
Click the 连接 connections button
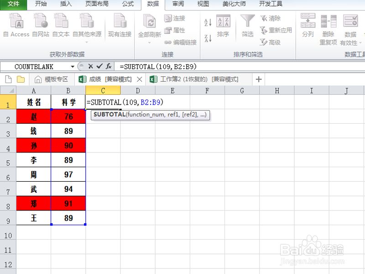click(x=175, y=18)
